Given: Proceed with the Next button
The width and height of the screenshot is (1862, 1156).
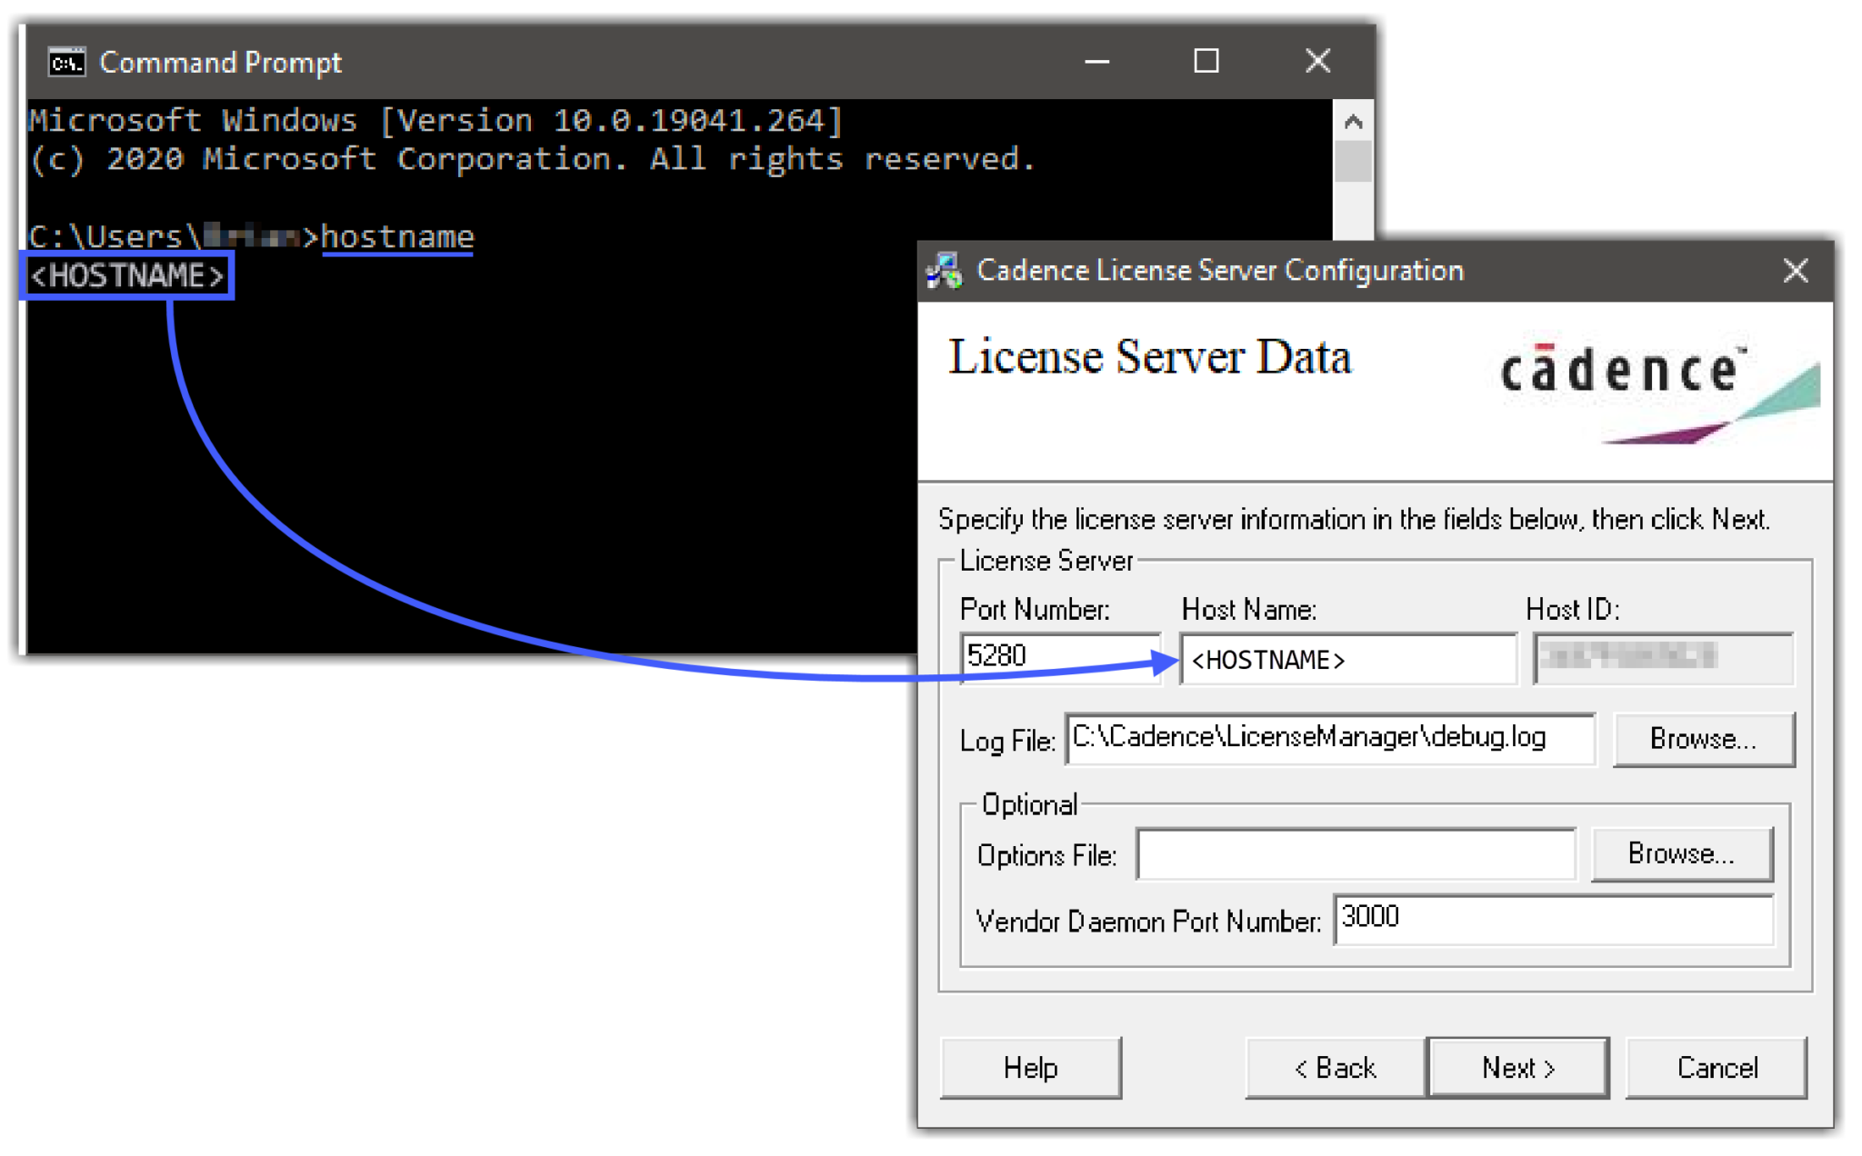Looking at the screenshot, I should point(1517,1068).
